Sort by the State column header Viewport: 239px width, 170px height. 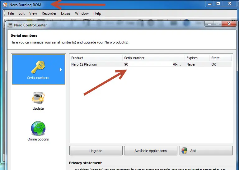221,58
